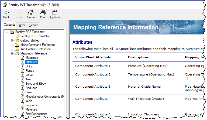
Task: Open the Cross topic
Action: click(x=29, y=92)
